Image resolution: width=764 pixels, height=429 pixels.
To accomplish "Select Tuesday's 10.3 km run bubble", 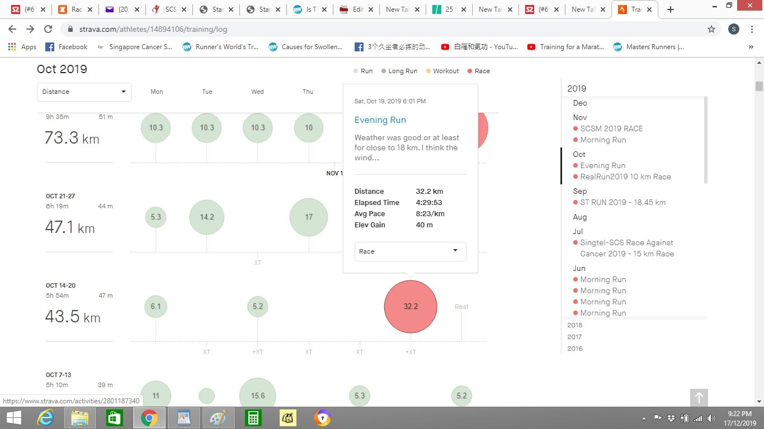I will click(207, 127).
